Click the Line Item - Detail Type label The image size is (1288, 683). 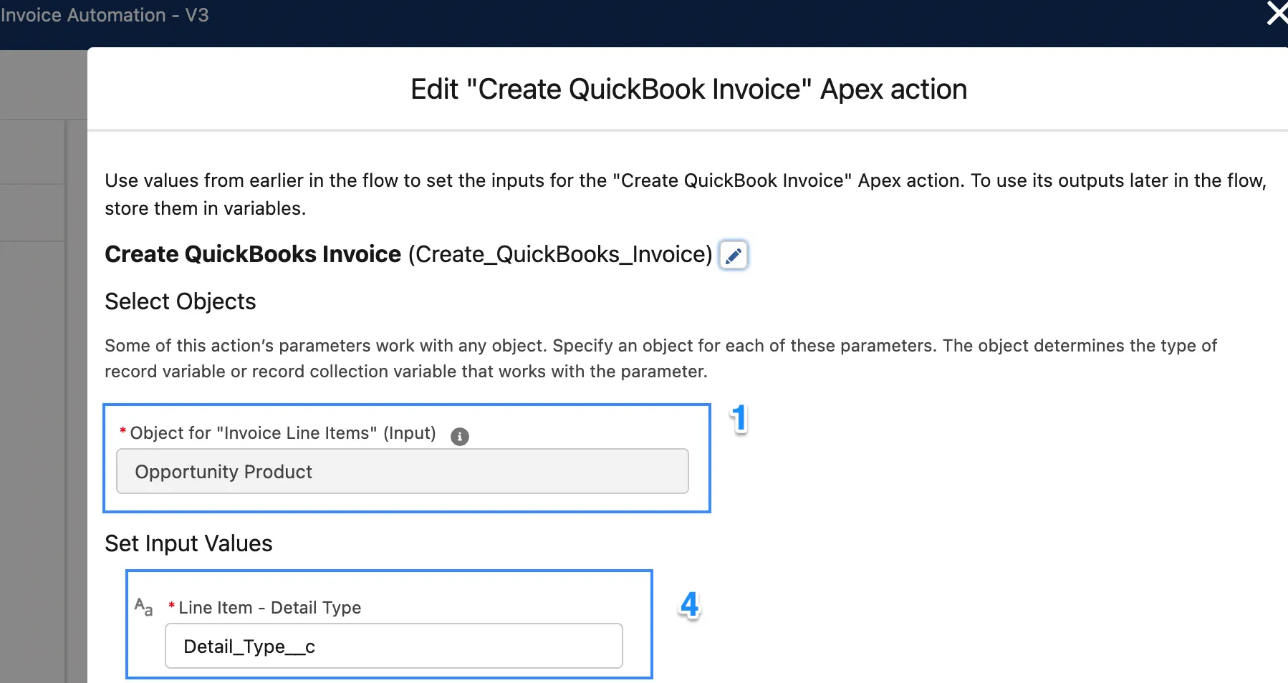[x=269, y=607]
